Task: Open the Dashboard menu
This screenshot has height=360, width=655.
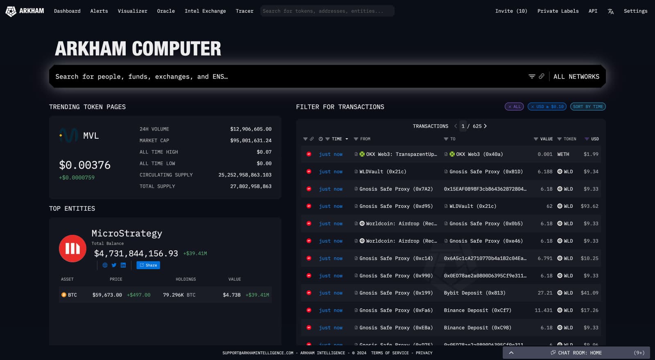Action: (x=67, y=11)
